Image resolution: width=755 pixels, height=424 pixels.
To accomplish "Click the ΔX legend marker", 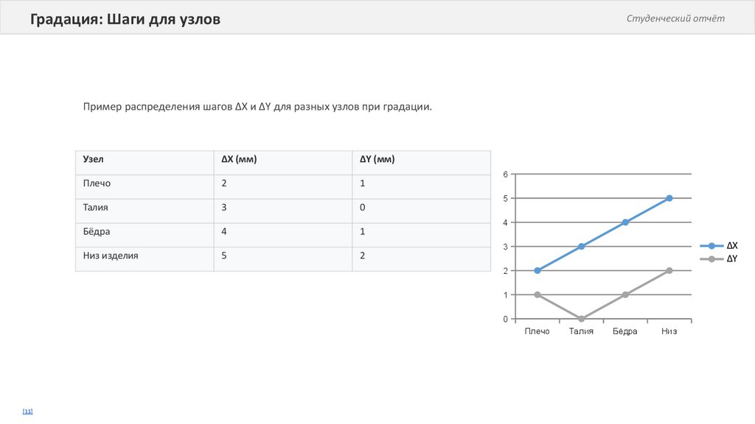I will 711,246.
